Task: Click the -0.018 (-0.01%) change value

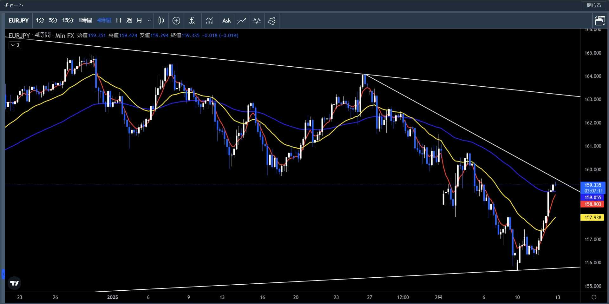Action: click(x=220, y=35)
